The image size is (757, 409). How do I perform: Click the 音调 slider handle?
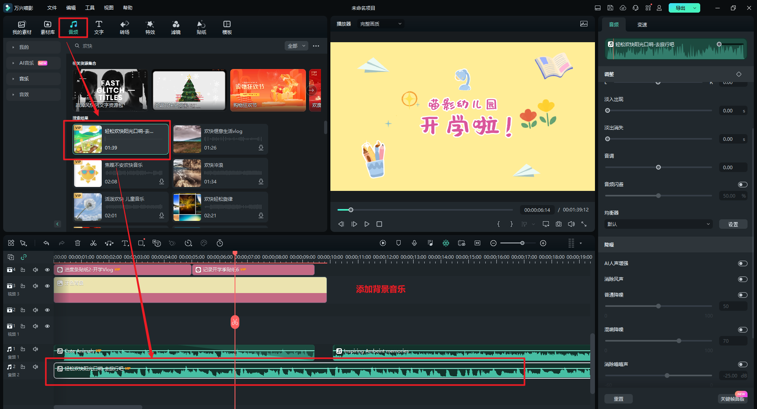click(x=658, y=168)
